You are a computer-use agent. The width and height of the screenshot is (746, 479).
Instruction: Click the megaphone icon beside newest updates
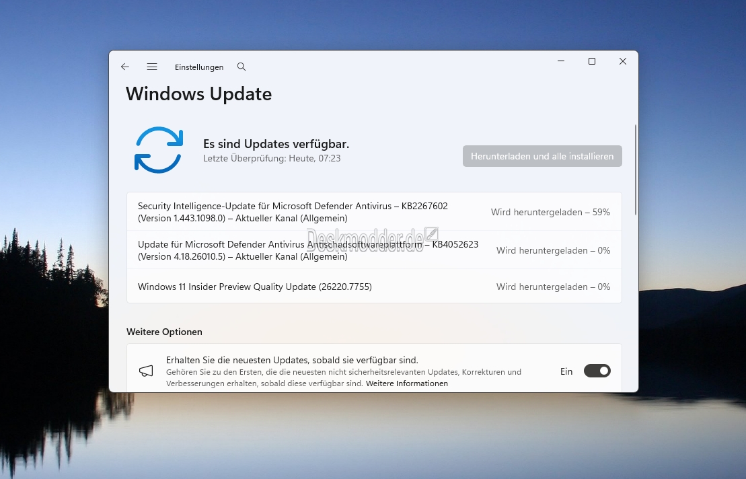tap(146, 371)
